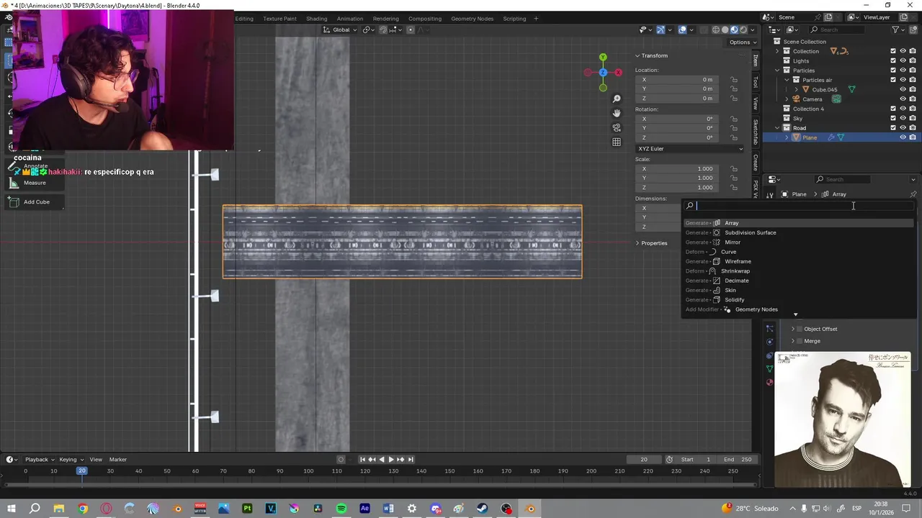Click the zoom magnifier icon in viewport

[617, 99]
